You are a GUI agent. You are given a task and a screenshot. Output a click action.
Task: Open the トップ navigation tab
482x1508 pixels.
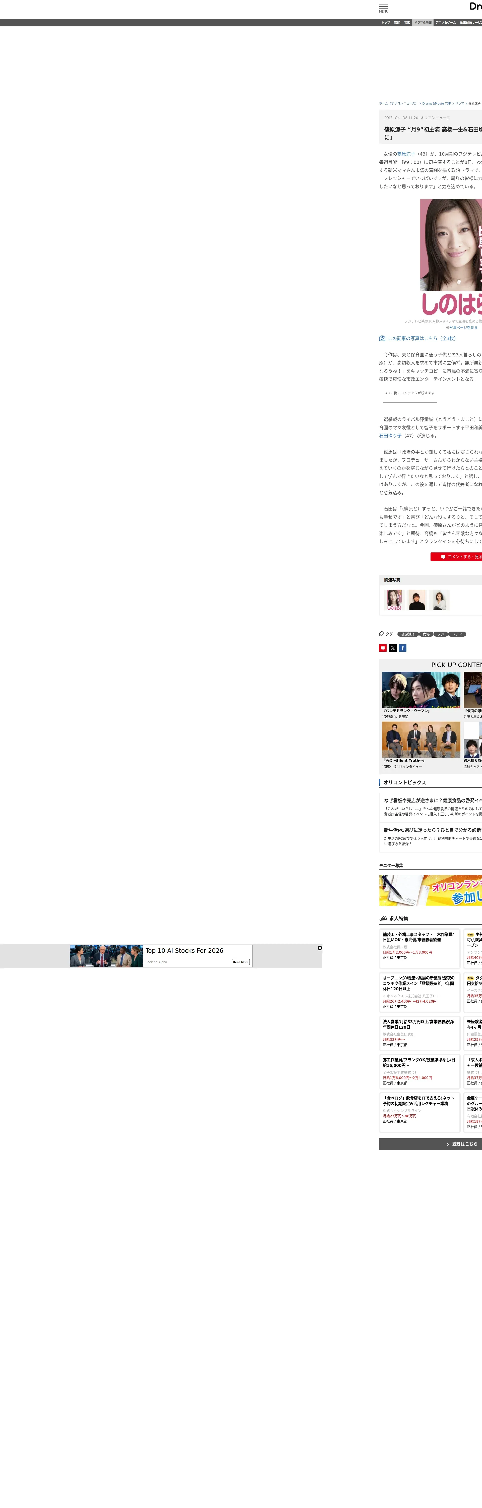(386, 22)
